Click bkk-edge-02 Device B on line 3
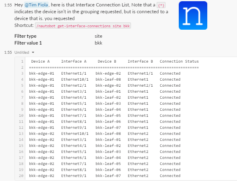Screen dimensions: 237x181 pyautogui.click(x=108, y=73)
